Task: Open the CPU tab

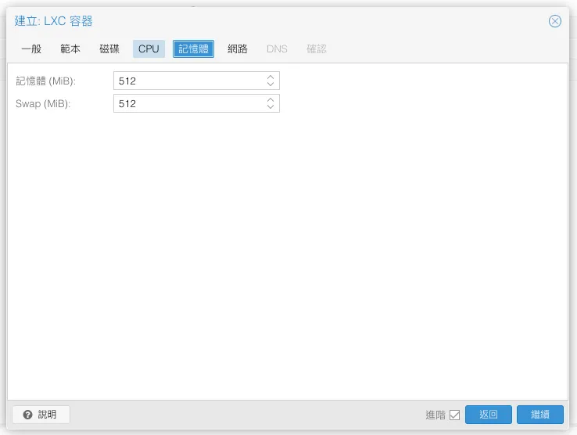Action: (x=149, y=49)
